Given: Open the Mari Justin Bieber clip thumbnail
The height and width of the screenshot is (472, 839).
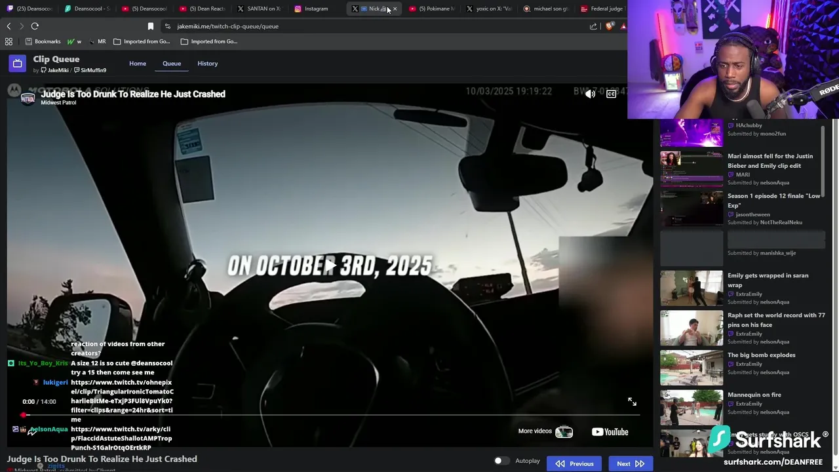Looking at the screenshot, I should [692, 168].
